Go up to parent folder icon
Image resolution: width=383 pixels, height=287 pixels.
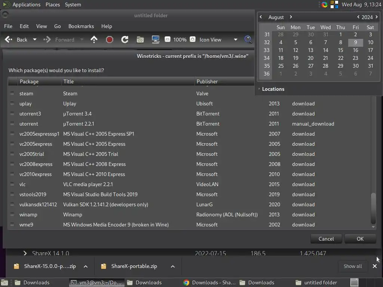tap(94, 40)
